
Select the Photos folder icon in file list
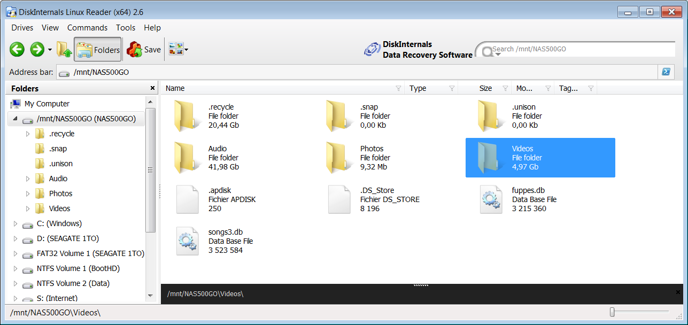(x=339, y=158)
